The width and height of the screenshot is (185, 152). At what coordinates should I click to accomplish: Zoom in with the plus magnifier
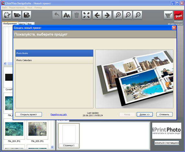point(118,15)
